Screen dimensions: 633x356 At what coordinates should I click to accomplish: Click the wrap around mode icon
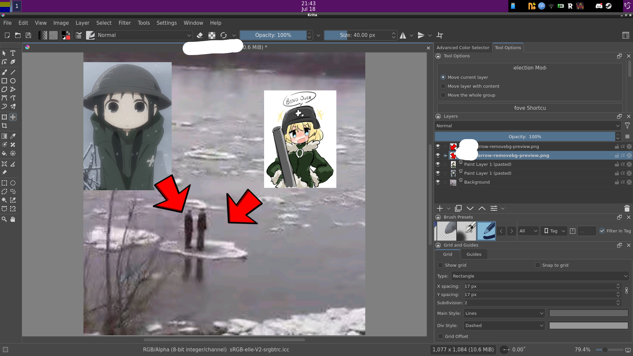click(x=440, y=35)
